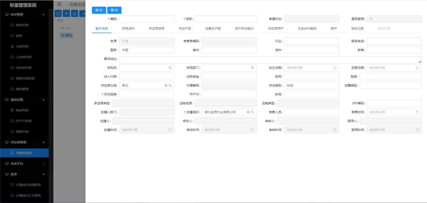This screenshot has width=427, height=203.
Task: Open the 供应商资质 tab
Action: 156,28
